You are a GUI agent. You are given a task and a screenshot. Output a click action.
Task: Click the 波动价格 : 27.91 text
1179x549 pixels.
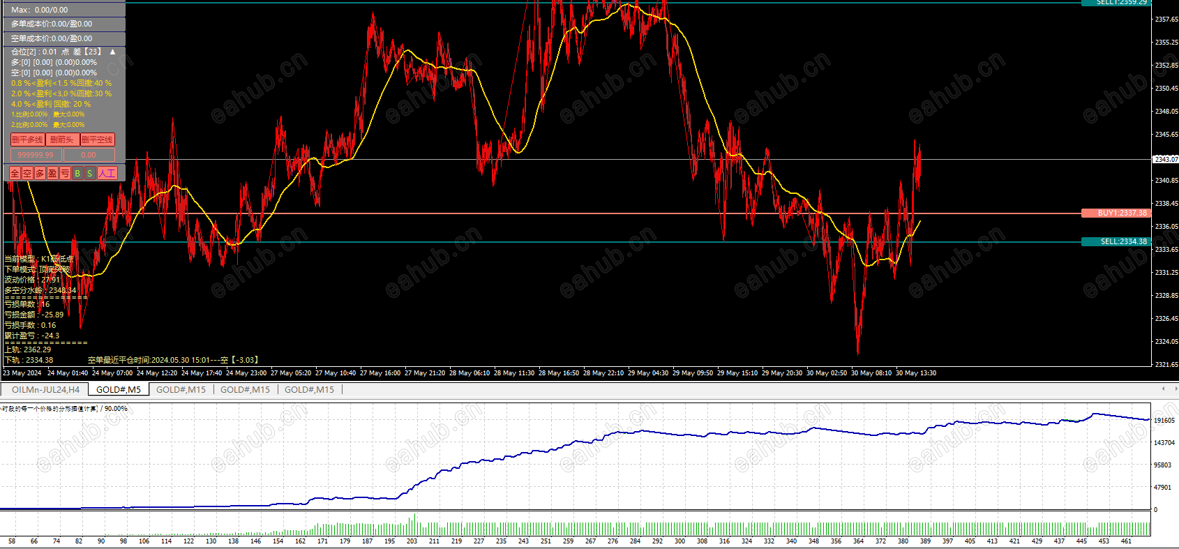pyautogui.click(x=32, y=280)
